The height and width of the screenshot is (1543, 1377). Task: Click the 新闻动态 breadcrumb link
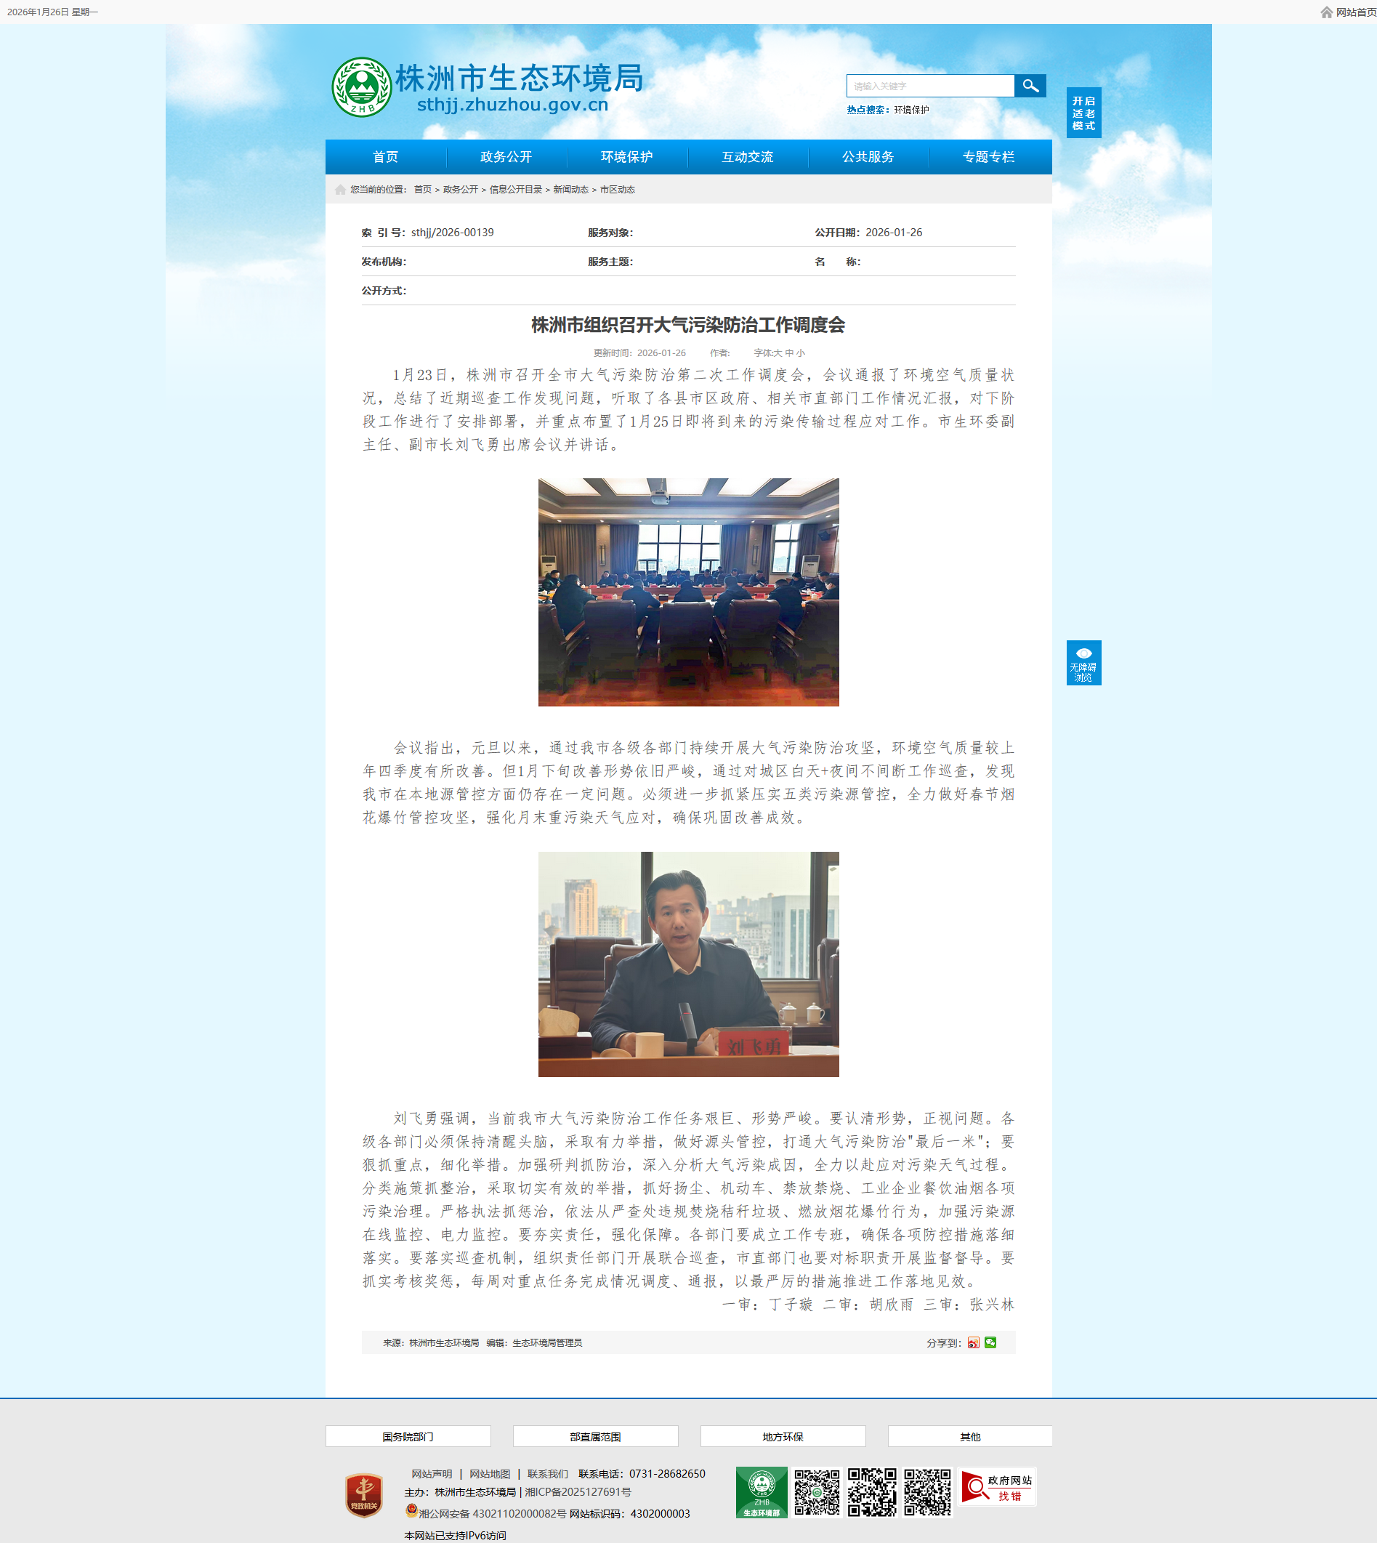pos(570,190)
